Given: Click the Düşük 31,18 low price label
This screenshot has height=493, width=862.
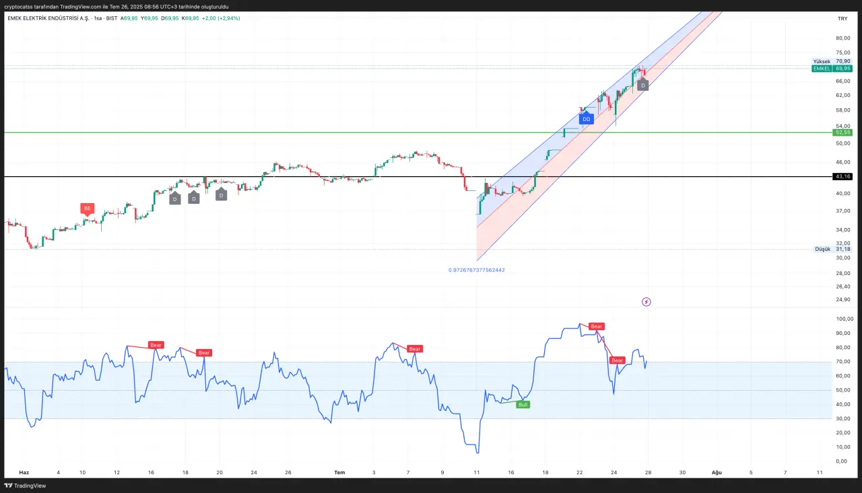Looking at the screenshot, I should (x=833, y=249).
